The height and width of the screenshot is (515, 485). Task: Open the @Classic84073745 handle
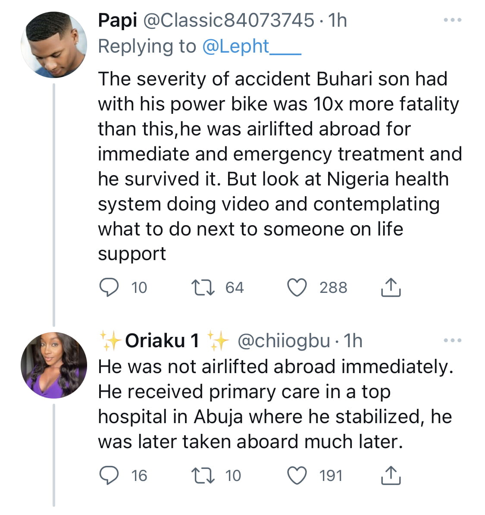tap(229, 20)
